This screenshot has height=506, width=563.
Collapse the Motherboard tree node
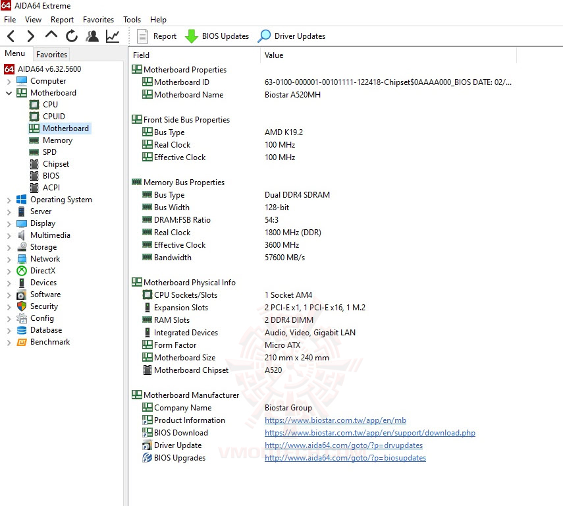pyautogui.click(x=9, y=93)
